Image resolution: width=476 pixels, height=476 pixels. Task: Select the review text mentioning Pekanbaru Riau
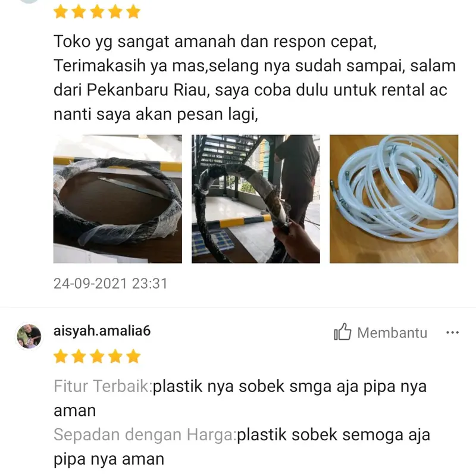point(255,78)
